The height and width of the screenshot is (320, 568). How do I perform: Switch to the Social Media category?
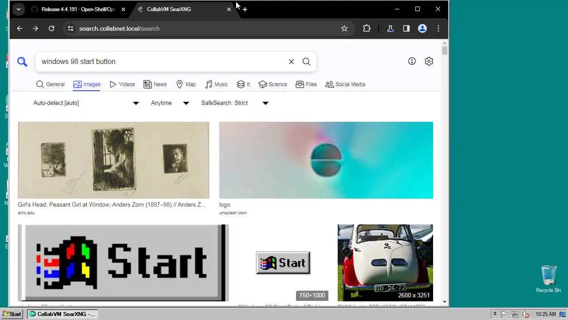(x=345, y=84)
